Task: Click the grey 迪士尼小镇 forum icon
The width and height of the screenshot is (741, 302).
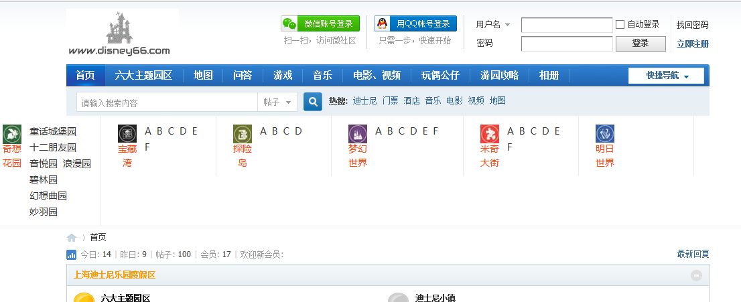Action: click(x=398, y=297)
